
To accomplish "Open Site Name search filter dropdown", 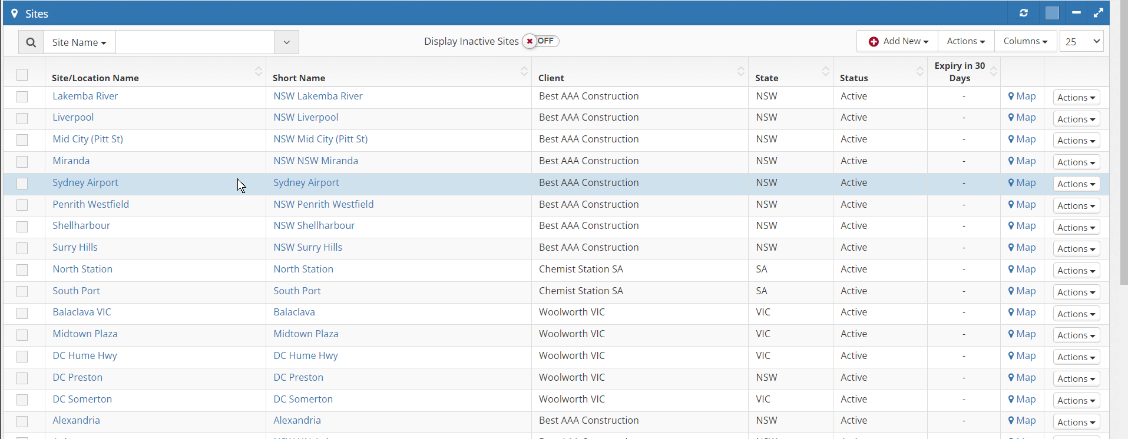I will point(80,42).
